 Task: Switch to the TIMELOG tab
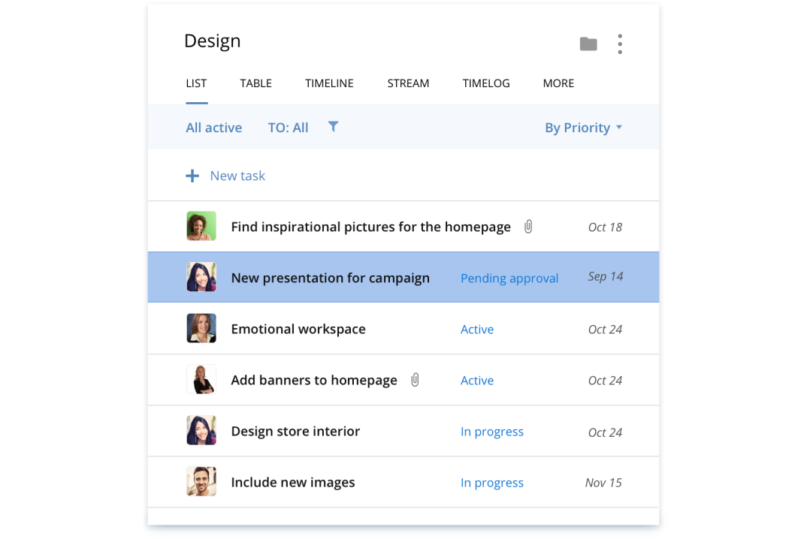pos(486,83)
